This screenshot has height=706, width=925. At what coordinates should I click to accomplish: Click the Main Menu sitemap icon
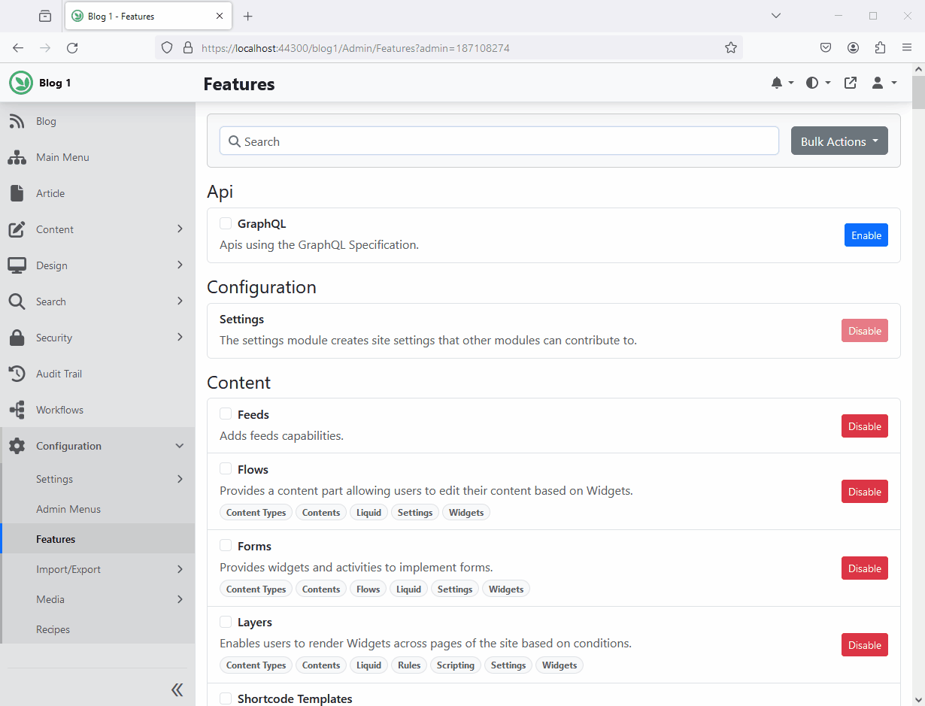pos(17,157)
